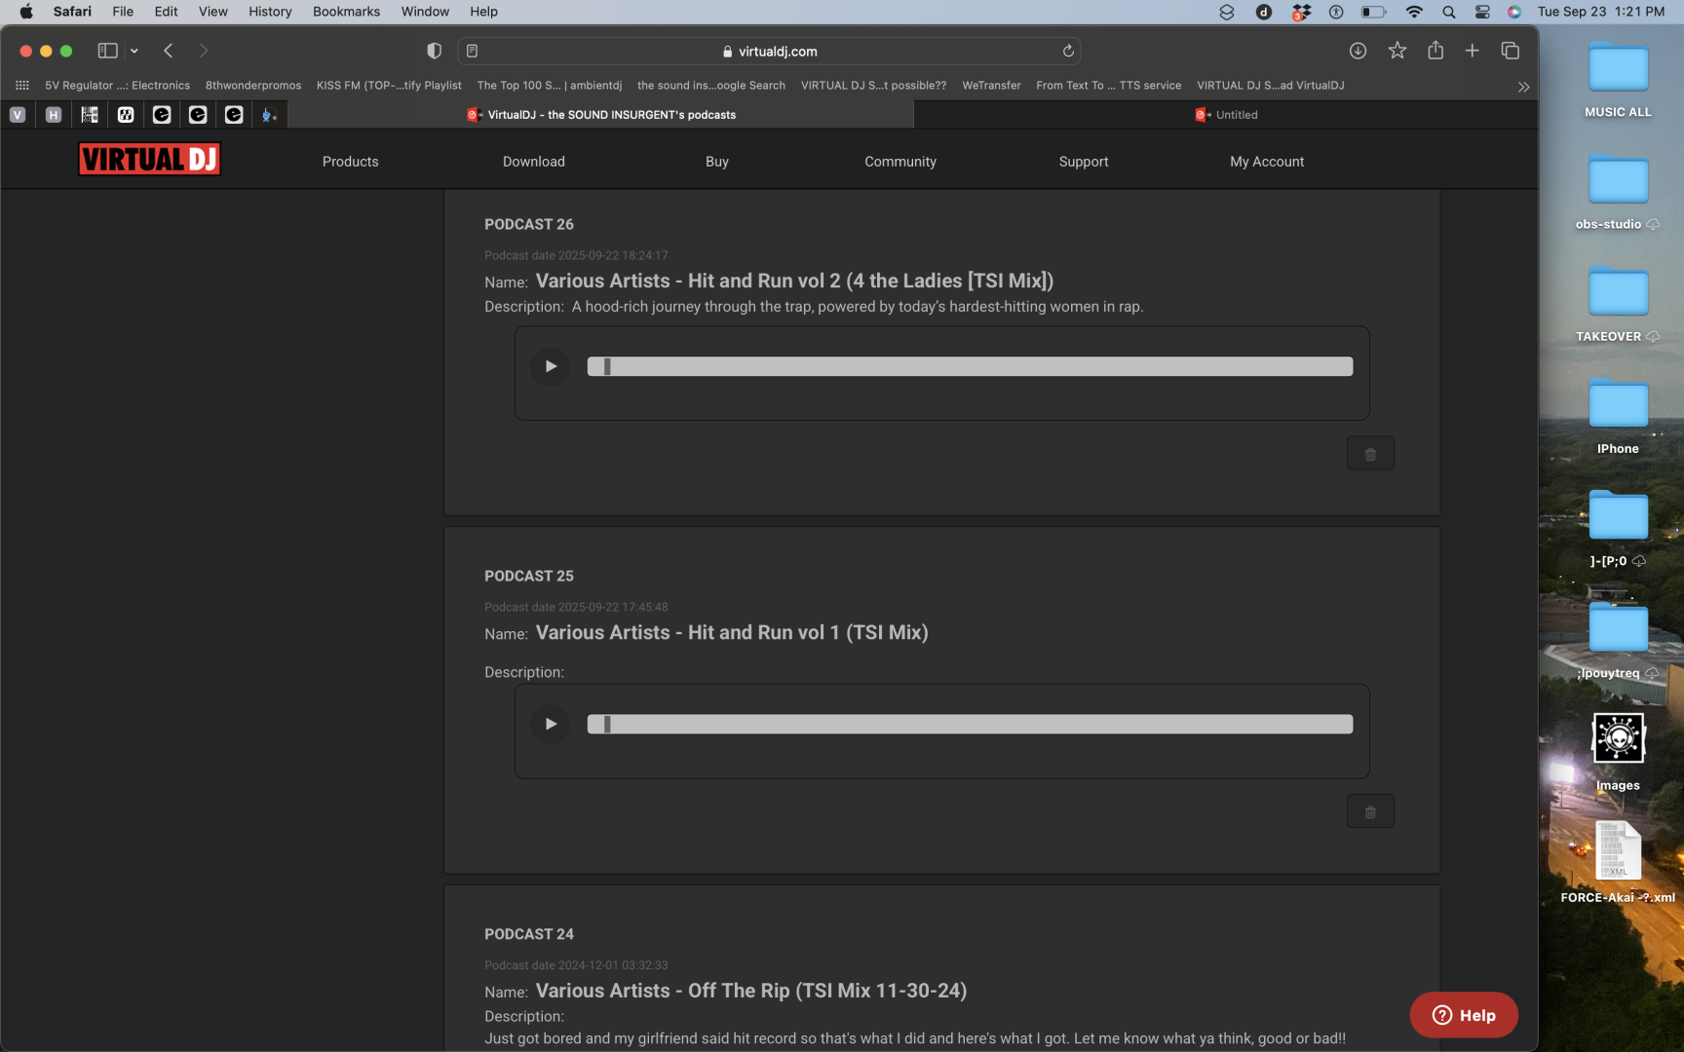Open the Community navigation link

(x=899, y=162)
